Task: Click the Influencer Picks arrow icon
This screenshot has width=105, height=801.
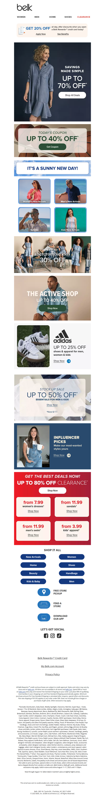Action: click(69, 455)
